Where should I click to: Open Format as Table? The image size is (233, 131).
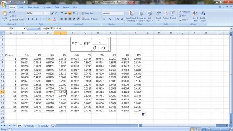tap(141, 16)
